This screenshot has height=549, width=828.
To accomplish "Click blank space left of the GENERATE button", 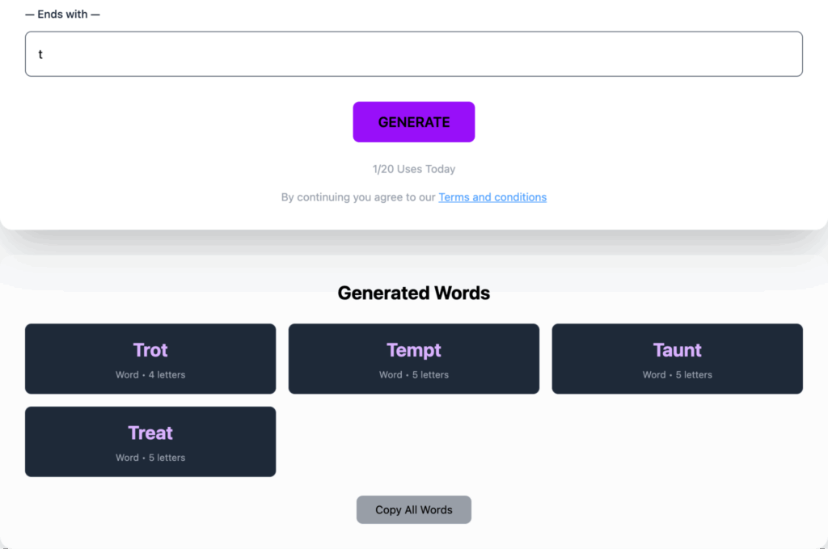I will (202, 122).
